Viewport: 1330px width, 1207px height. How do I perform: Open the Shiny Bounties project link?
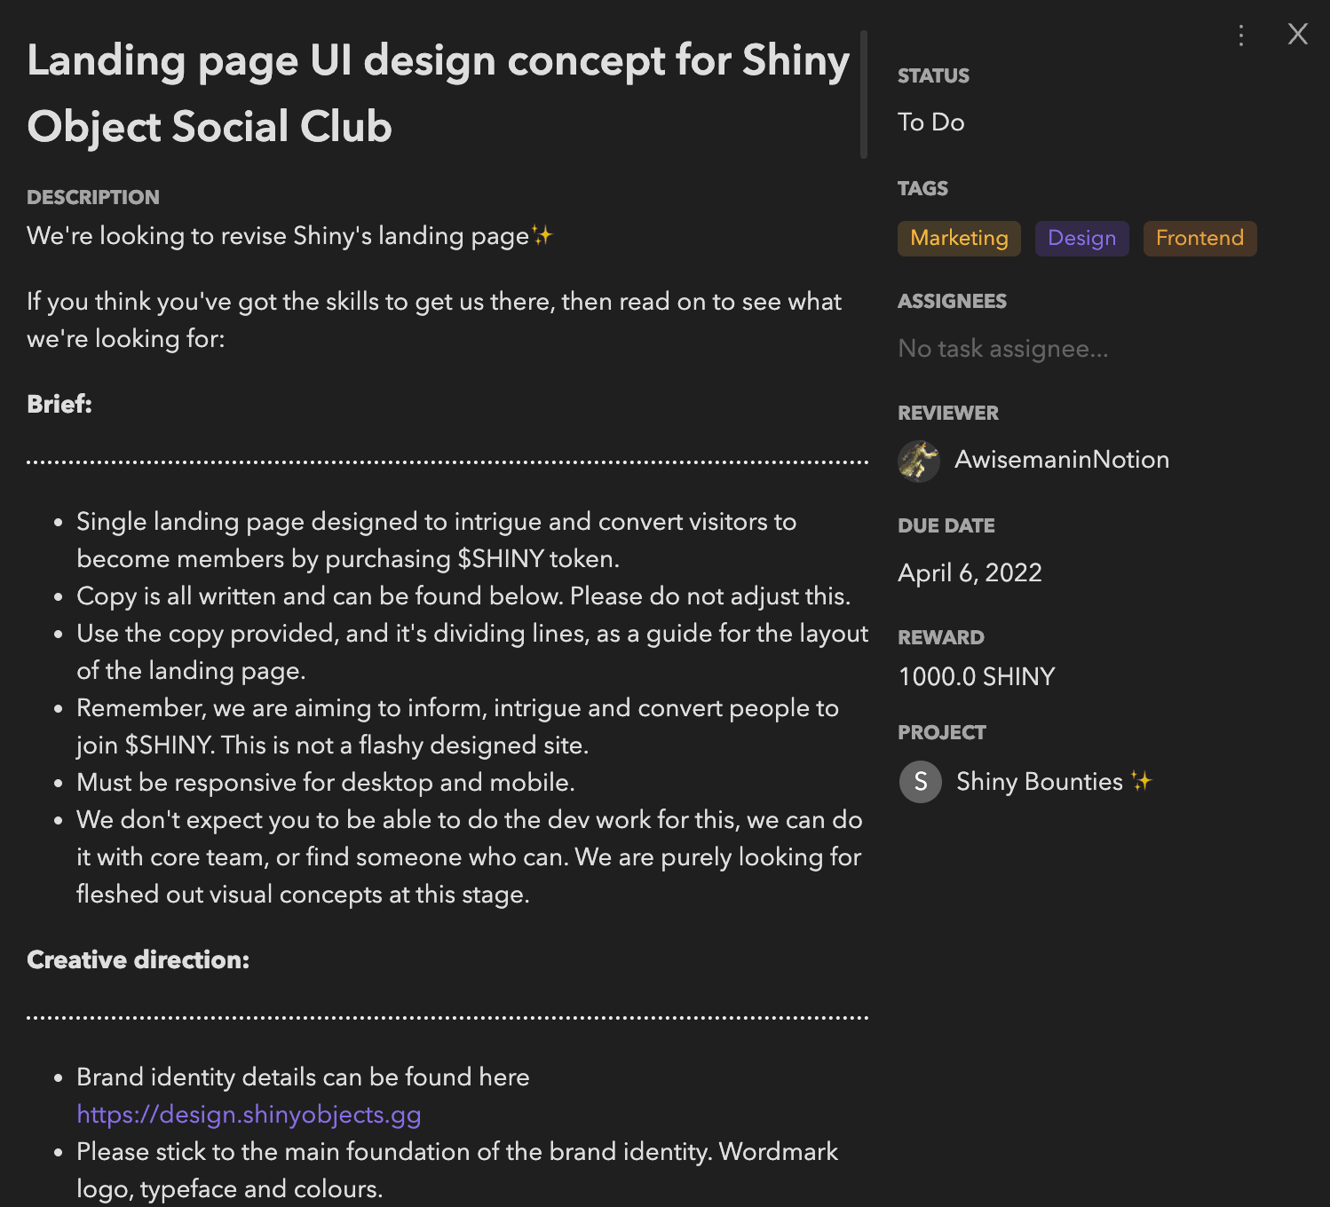pos(1053,782)
